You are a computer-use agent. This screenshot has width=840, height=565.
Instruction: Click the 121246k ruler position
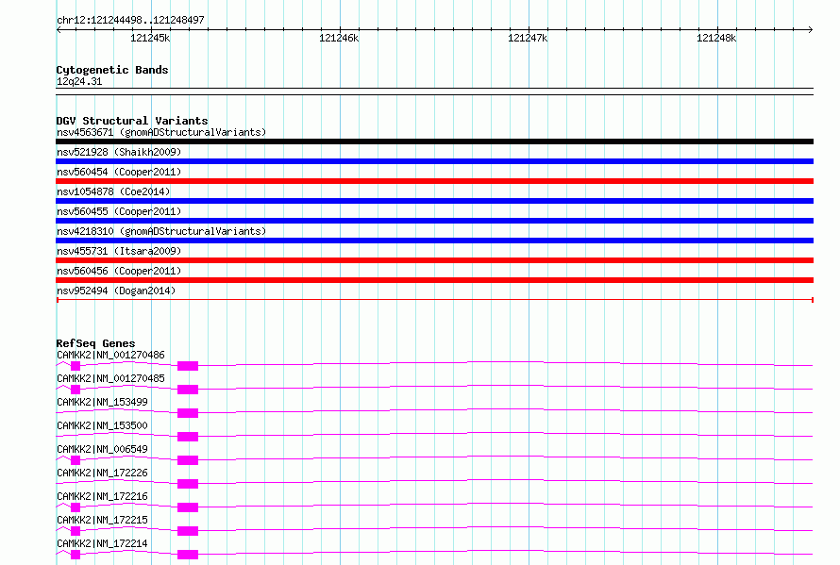(339, 38)
